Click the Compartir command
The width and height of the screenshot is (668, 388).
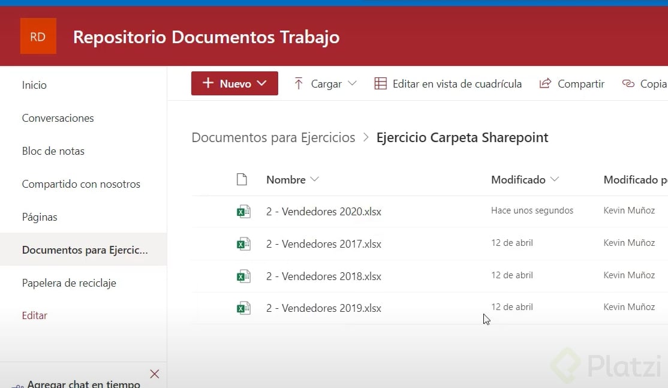click(x=581, y=84)
